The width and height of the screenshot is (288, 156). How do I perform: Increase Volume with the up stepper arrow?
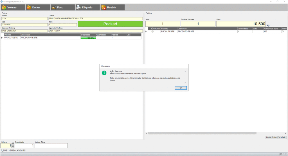[13, 144]
